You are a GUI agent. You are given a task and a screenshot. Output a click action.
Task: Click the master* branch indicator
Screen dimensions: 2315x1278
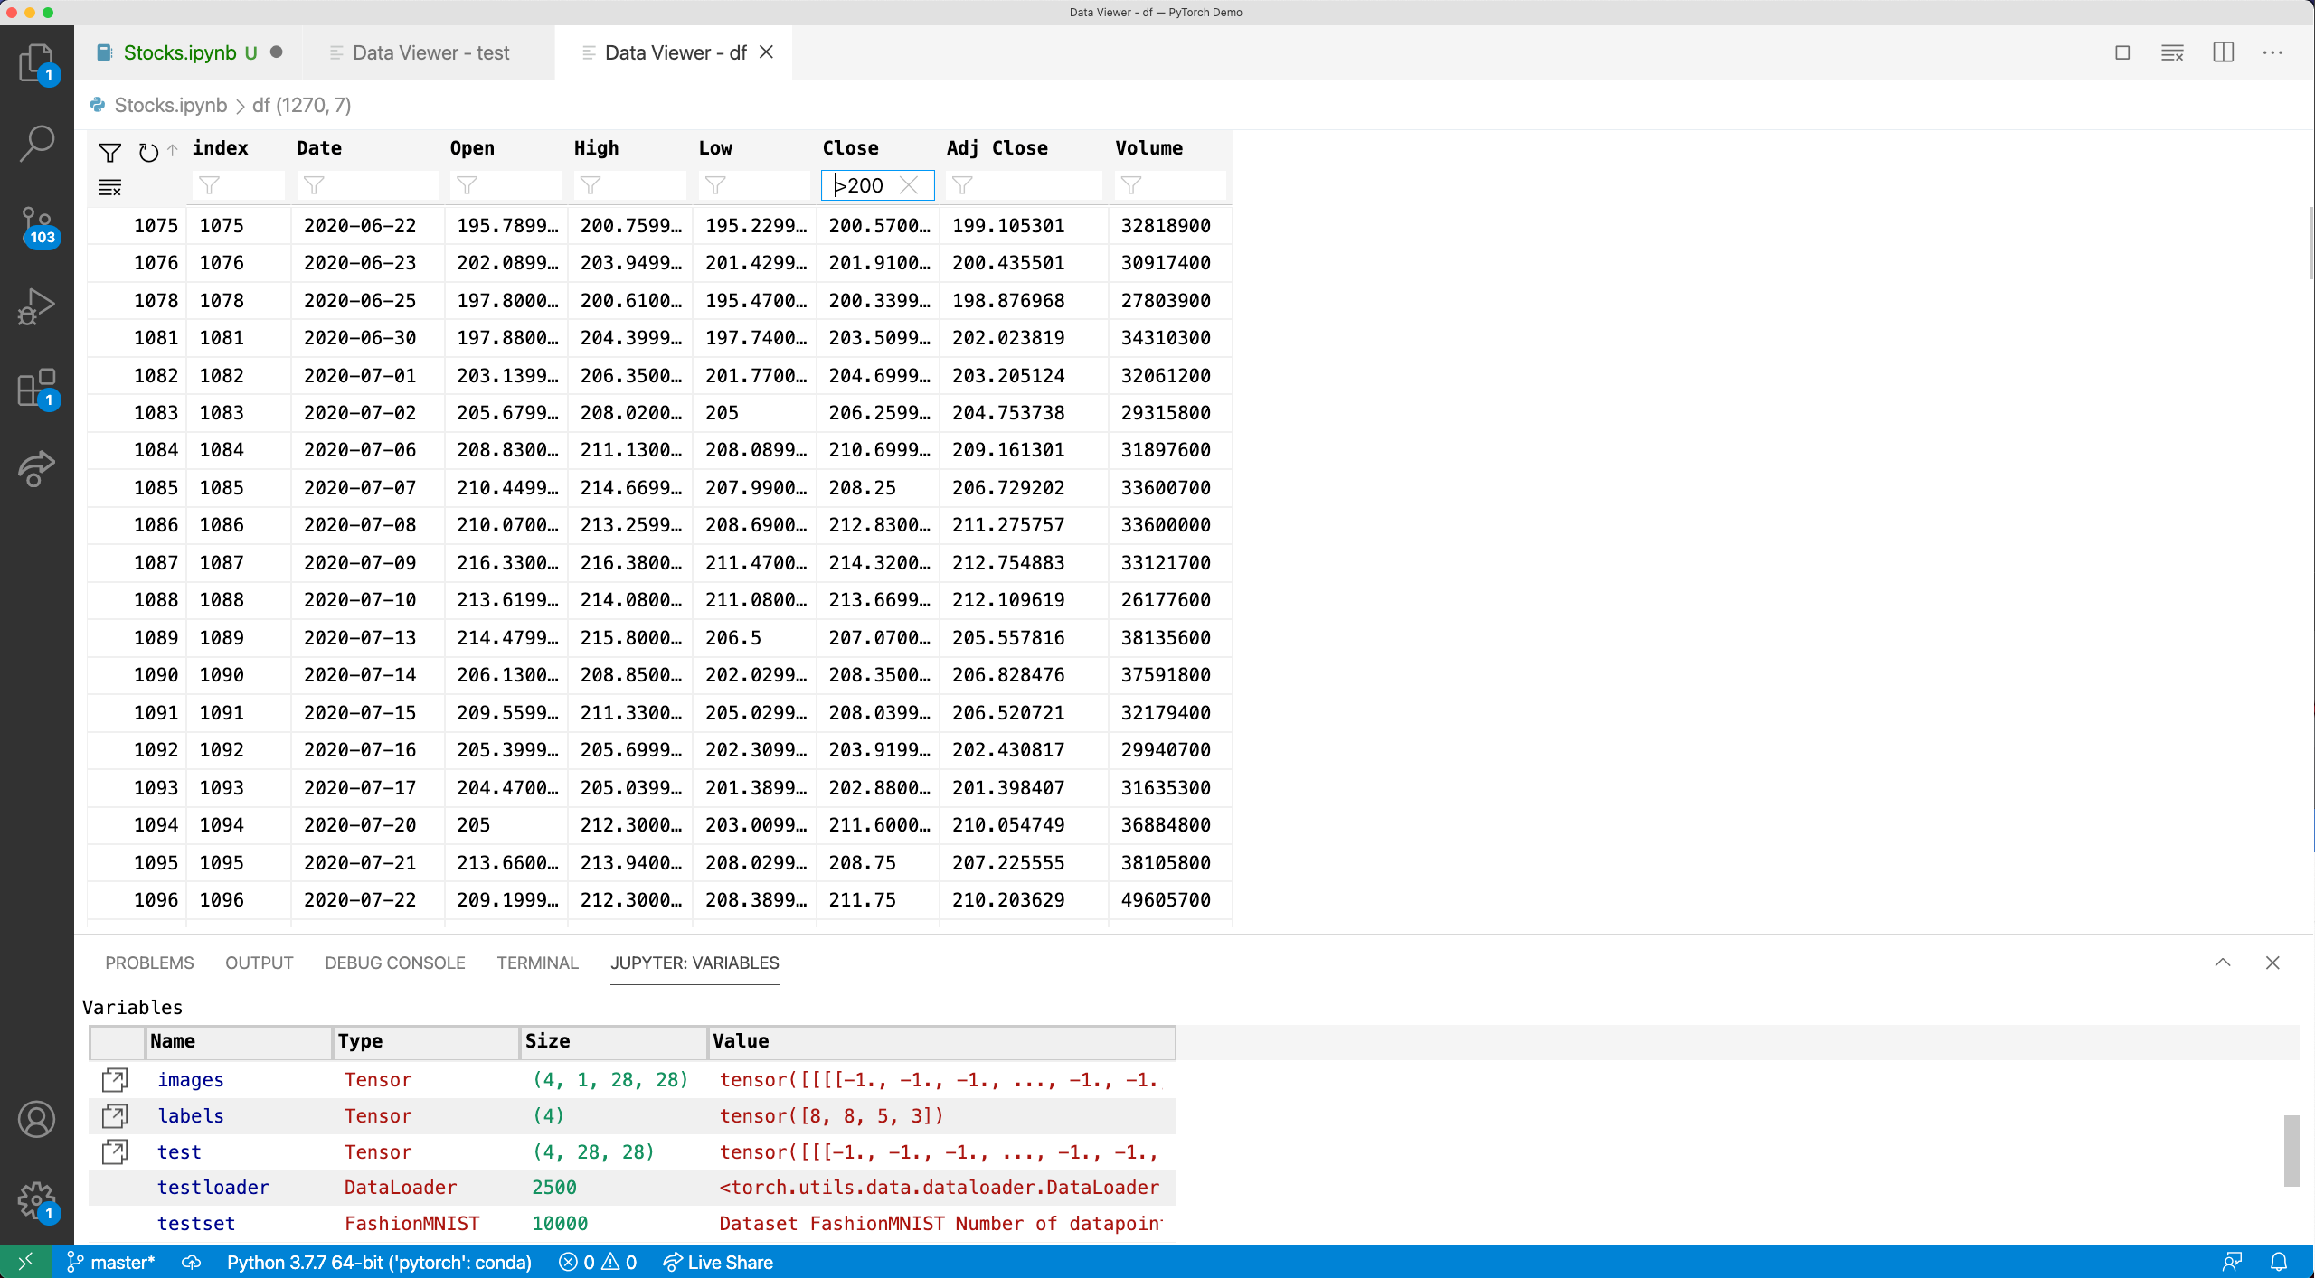(112, 1262)
